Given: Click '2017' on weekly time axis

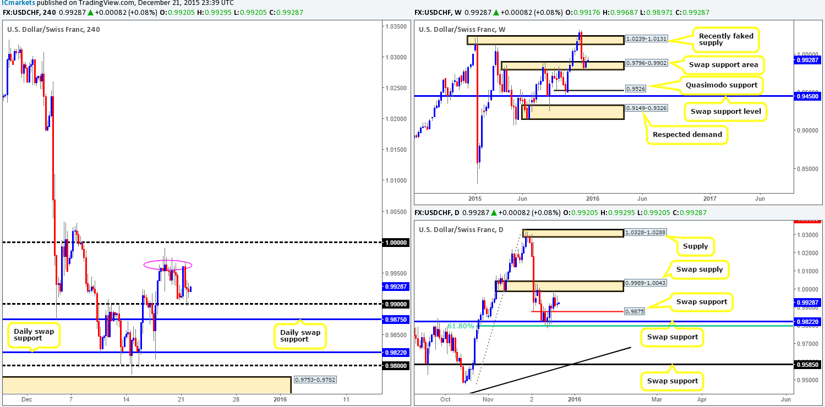Looking at the screenshot, I should pyautogui.click(x=711, y=198).
